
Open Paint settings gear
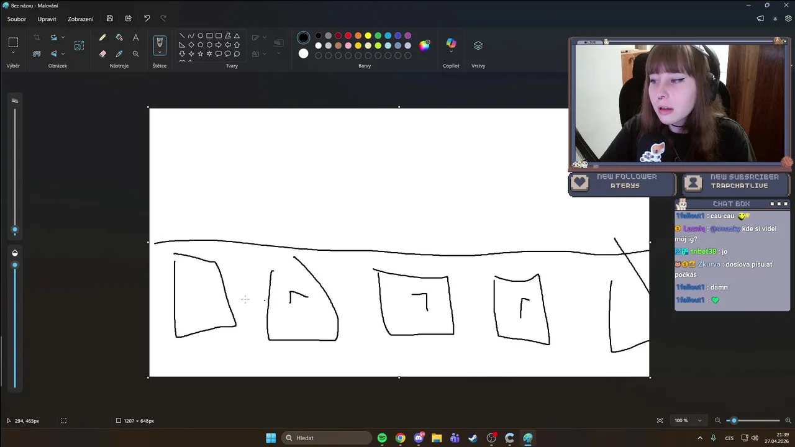[788, 19]
